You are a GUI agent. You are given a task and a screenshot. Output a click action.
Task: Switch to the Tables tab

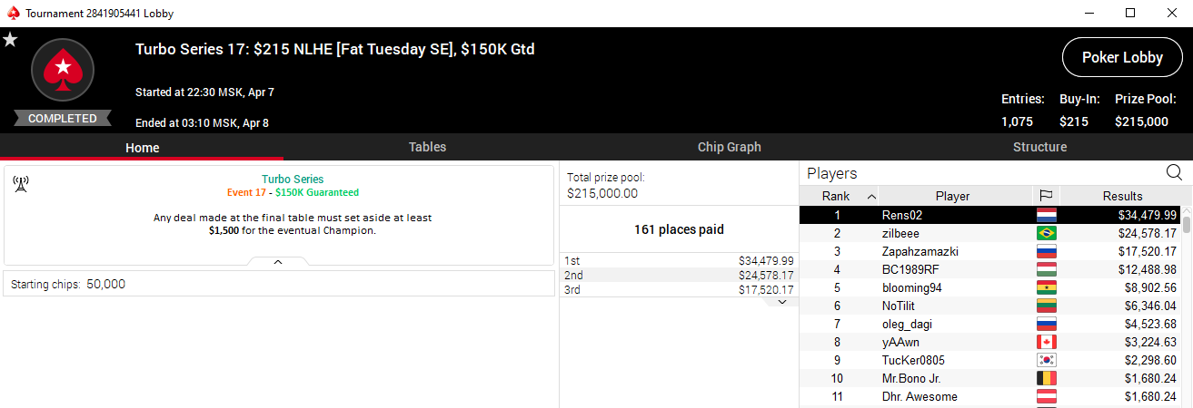[x=427, y=147]
